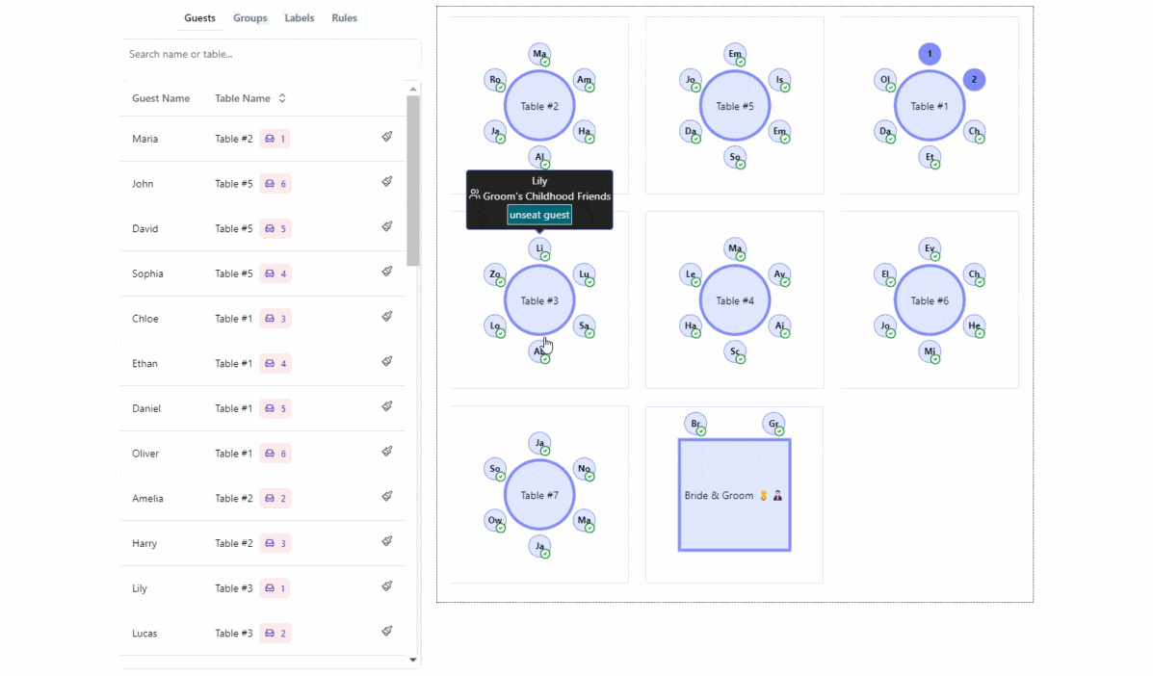Screen dimensions: 1153x676
Task: Click the Ow guest seat at Table #7
Action: pos(495,520)
